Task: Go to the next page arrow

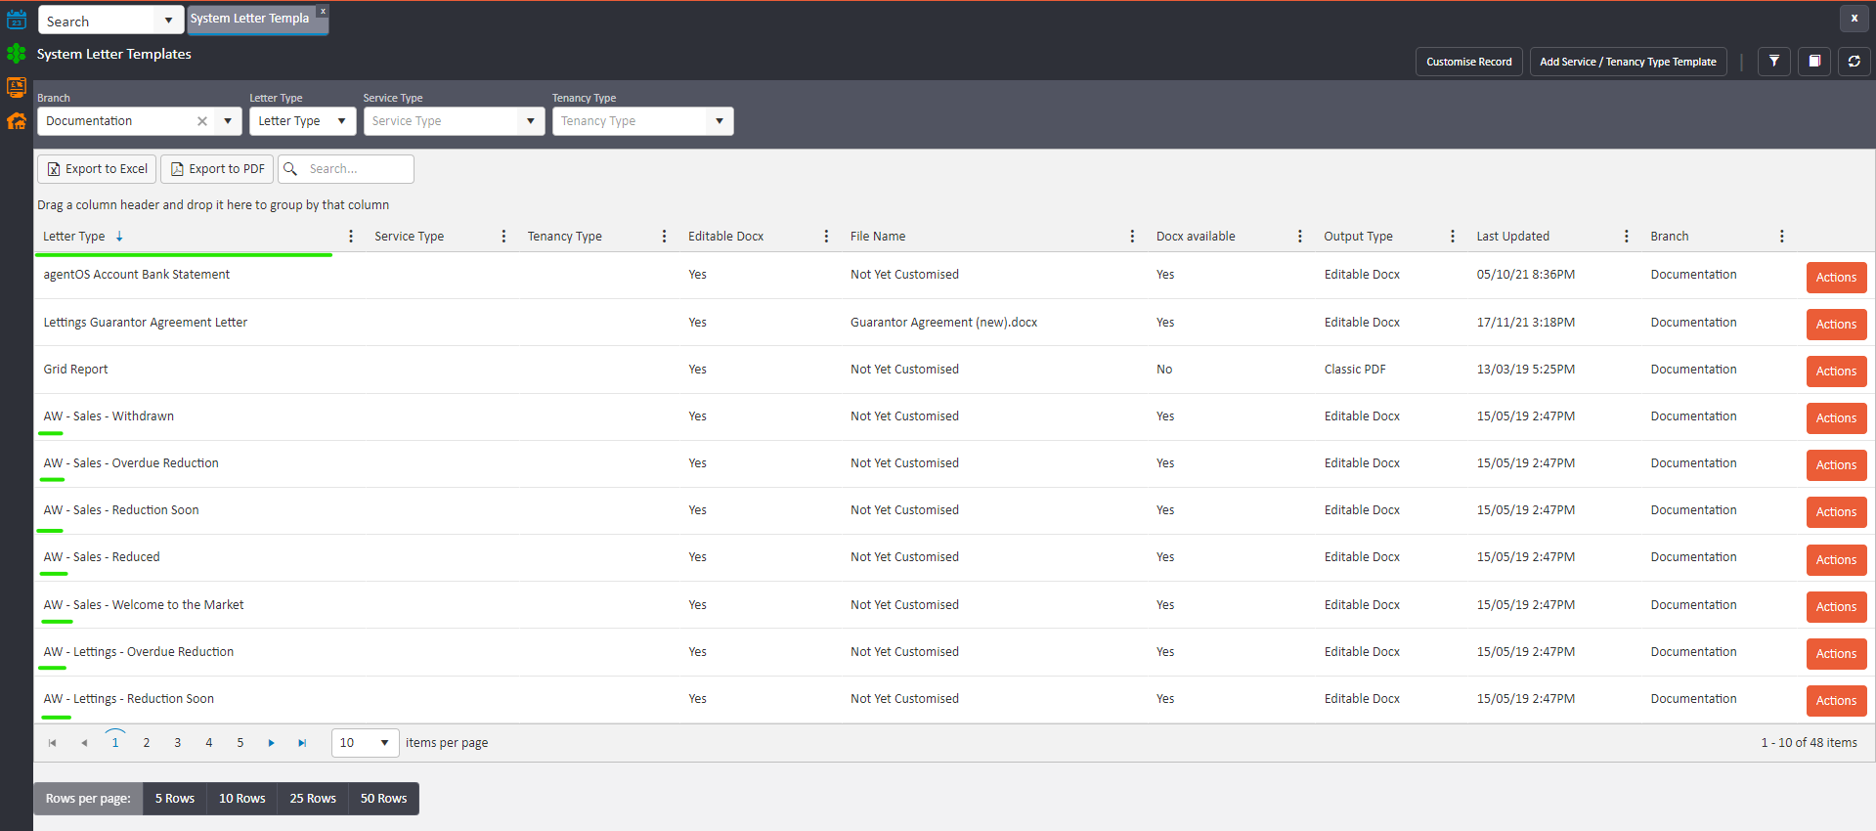Action: click(271, 743)
